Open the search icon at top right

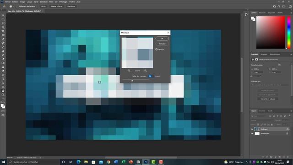click(279, 6)
